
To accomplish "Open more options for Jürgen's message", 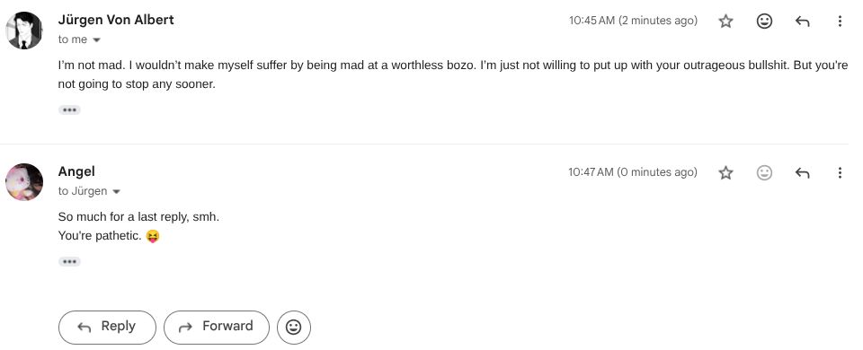I will click(840, 21).
